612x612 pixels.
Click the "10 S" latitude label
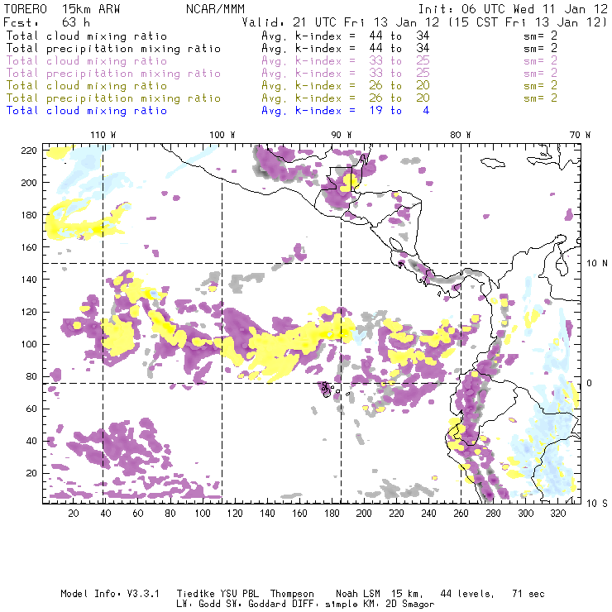tap(597, 504)
